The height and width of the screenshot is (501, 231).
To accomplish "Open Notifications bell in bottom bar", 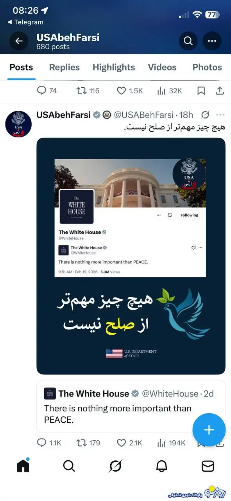I will pyautogui.click(x=161, y=466).
